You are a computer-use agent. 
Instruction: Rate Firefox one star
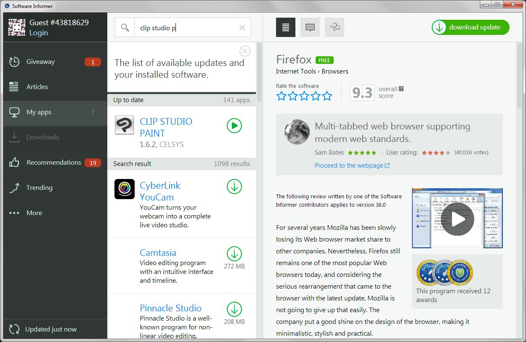282,96
